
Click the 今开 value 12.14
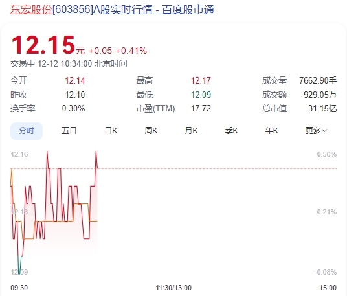coord(75,80)
